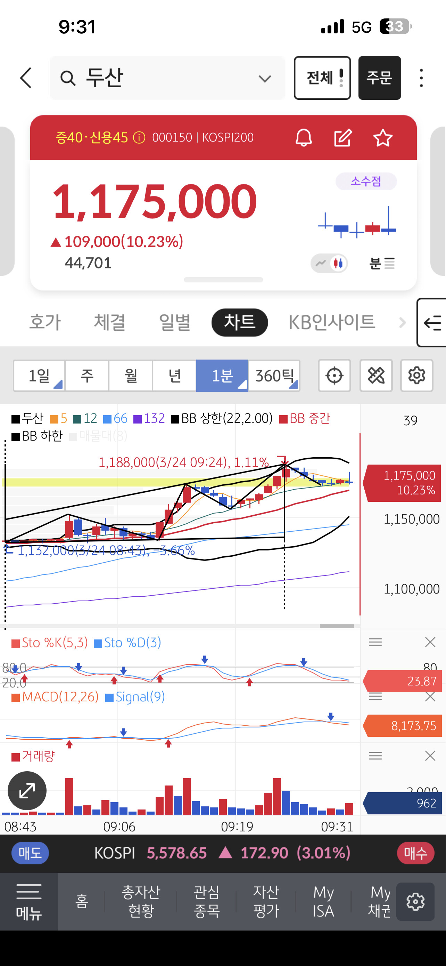The width and height of the screenshot is (446, 966).
Task: Expand the 두산 stock search dropdown
Action: click(x=265, y=78)
